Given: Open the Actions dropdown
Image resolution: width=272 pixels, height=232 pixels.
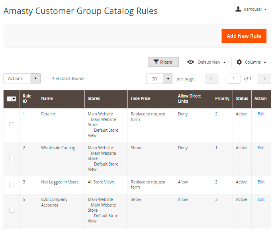Looking at the screenshot, I should 22,78.
